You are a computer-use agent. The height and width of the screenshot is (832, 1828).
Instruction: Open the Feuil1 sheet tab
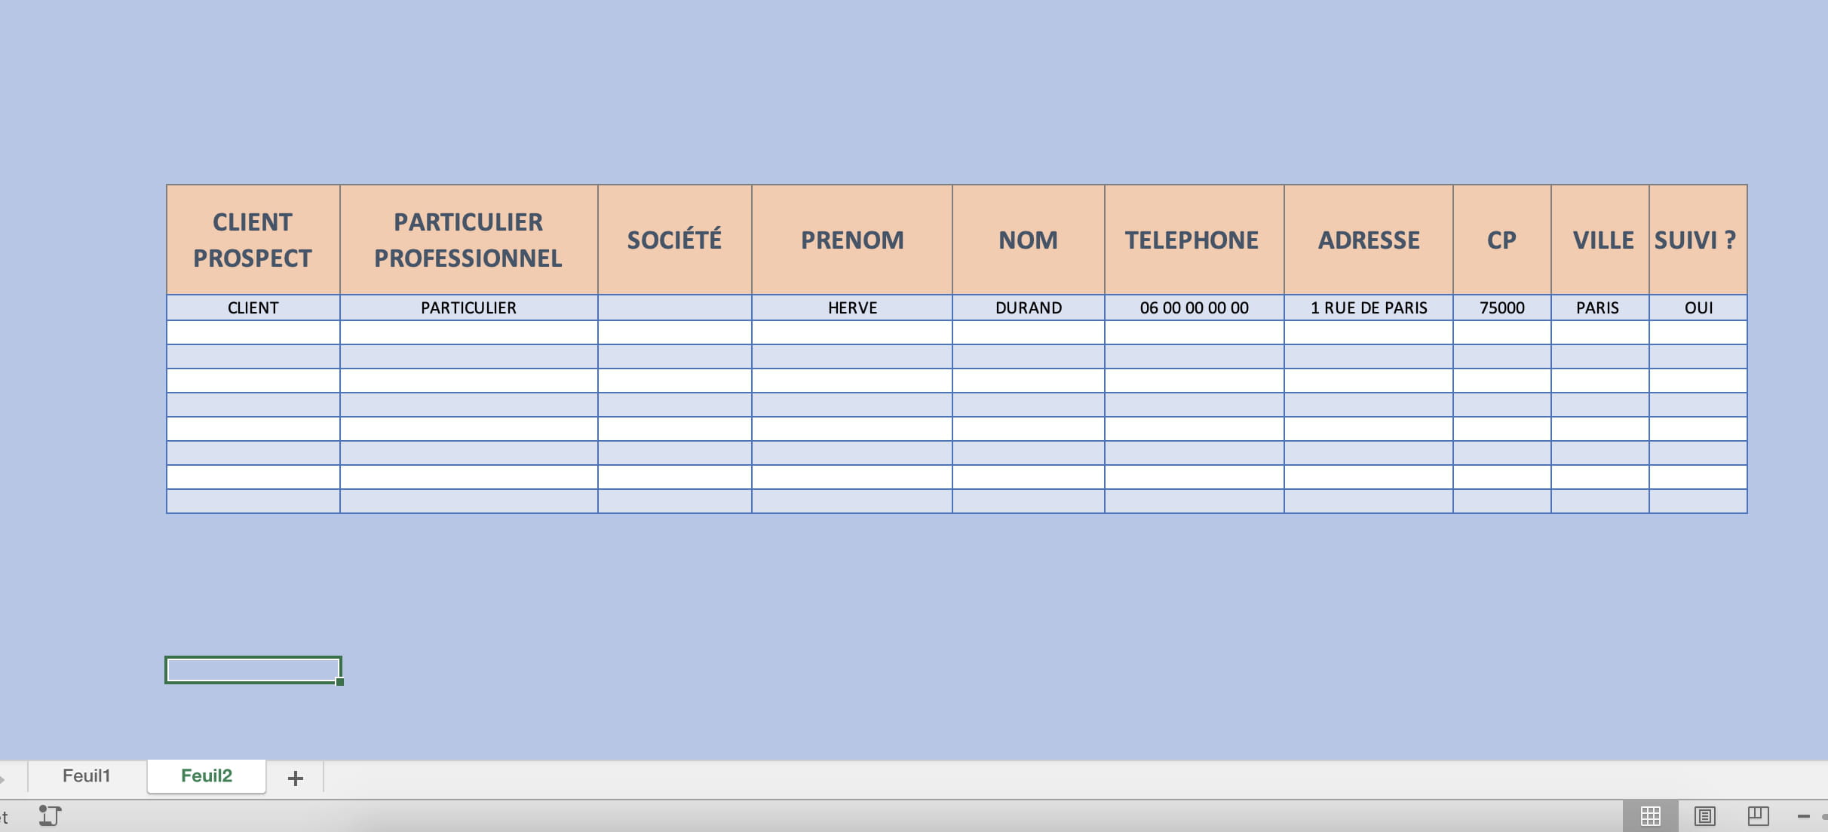tap(87, 775)
